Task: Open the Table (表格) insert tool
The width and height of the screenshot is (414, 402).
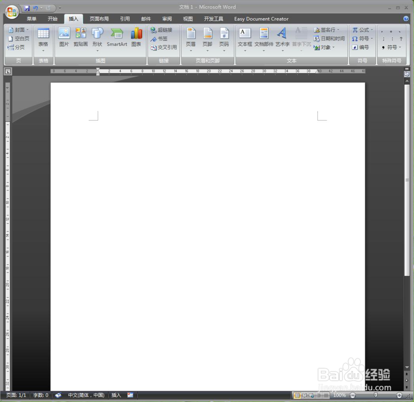Action: [x=43, y=40]
